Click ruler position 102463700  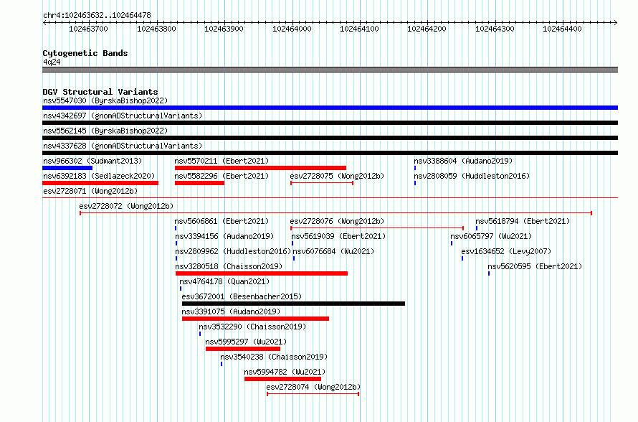click(x=89, y=29)
